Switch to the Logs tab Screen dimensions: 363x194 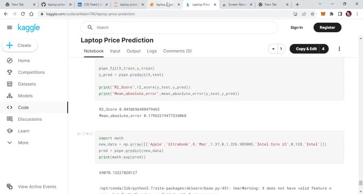(x=152, y=51)
